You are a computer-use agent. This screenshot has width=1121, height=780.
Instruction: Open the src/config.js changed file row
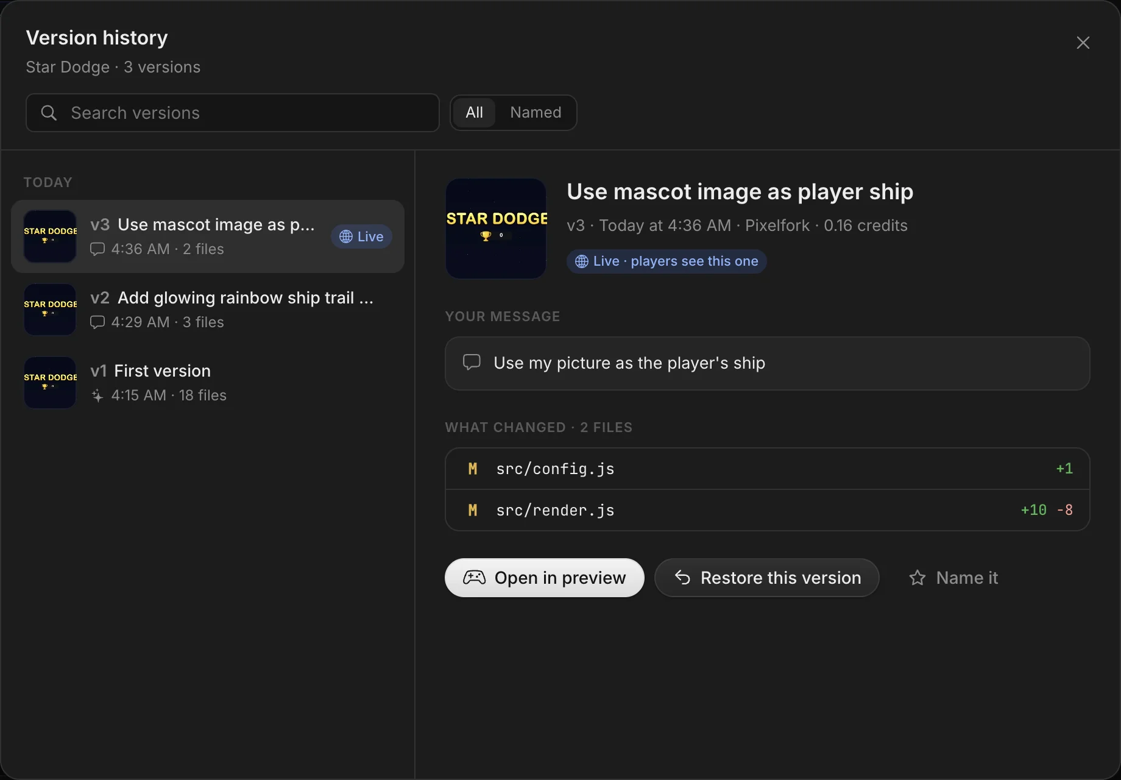tap(768, 469)
